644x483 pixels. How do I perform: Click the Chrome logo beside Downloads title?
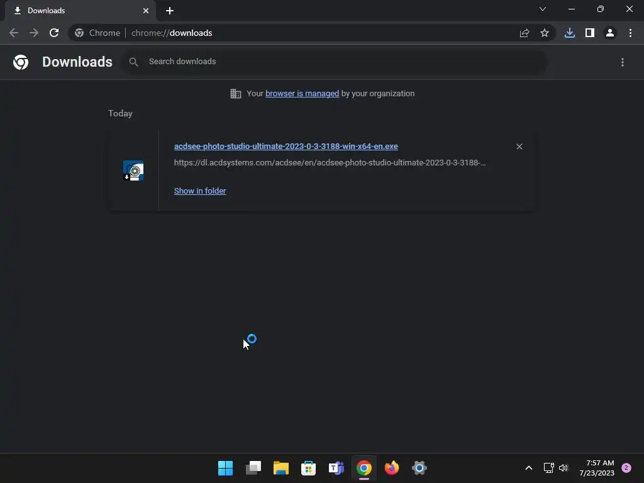coord(21,62)
